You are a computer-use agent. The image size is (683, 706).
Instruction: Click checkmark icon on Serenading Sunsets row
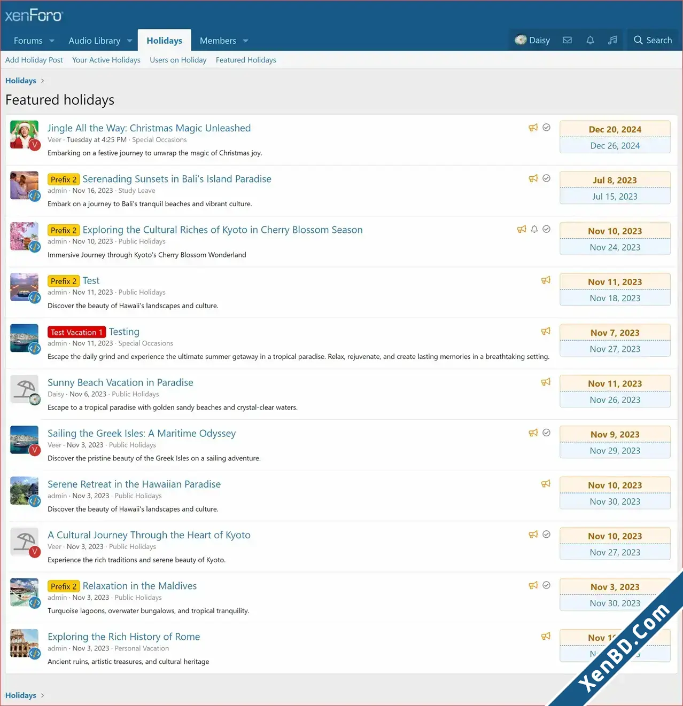pos(546,178)
